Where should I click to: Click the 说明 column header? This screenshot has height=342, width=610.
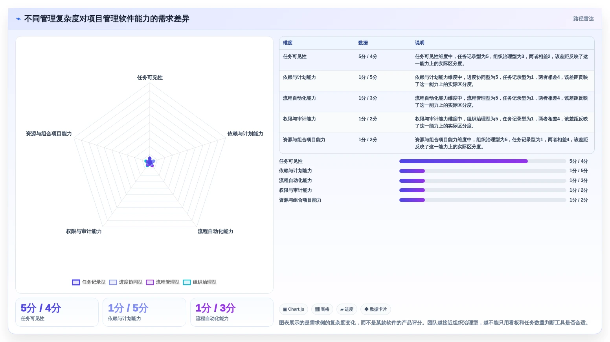click(420, 43)
